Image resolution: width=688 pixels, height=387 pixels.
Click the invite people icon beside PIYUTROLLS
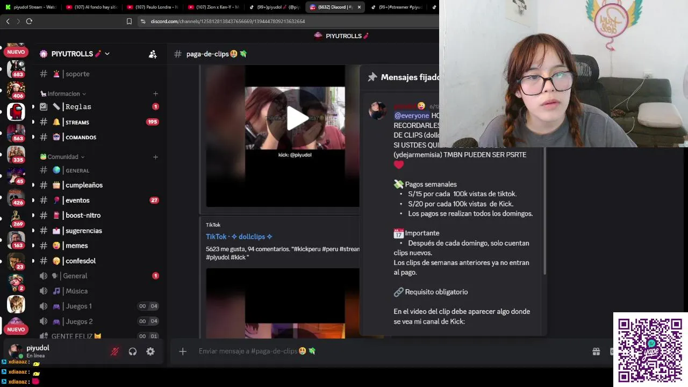153,54
